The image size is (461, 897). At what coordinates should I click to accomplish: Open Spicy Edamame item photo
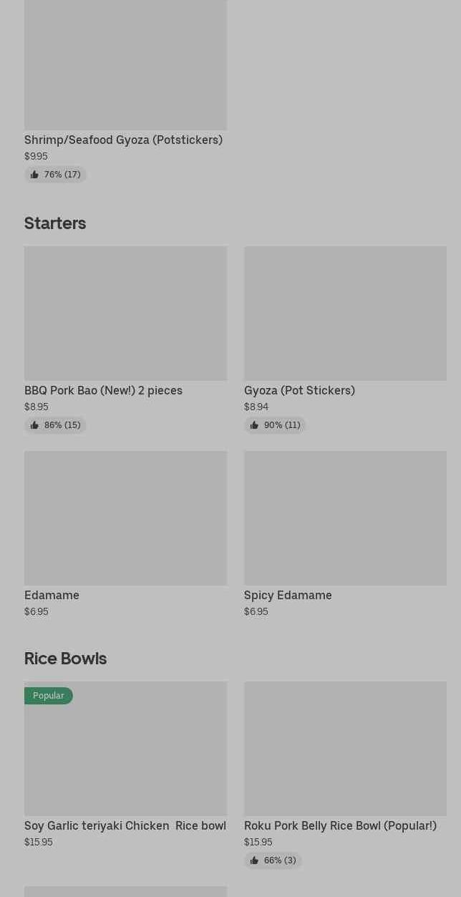point(345,518)
